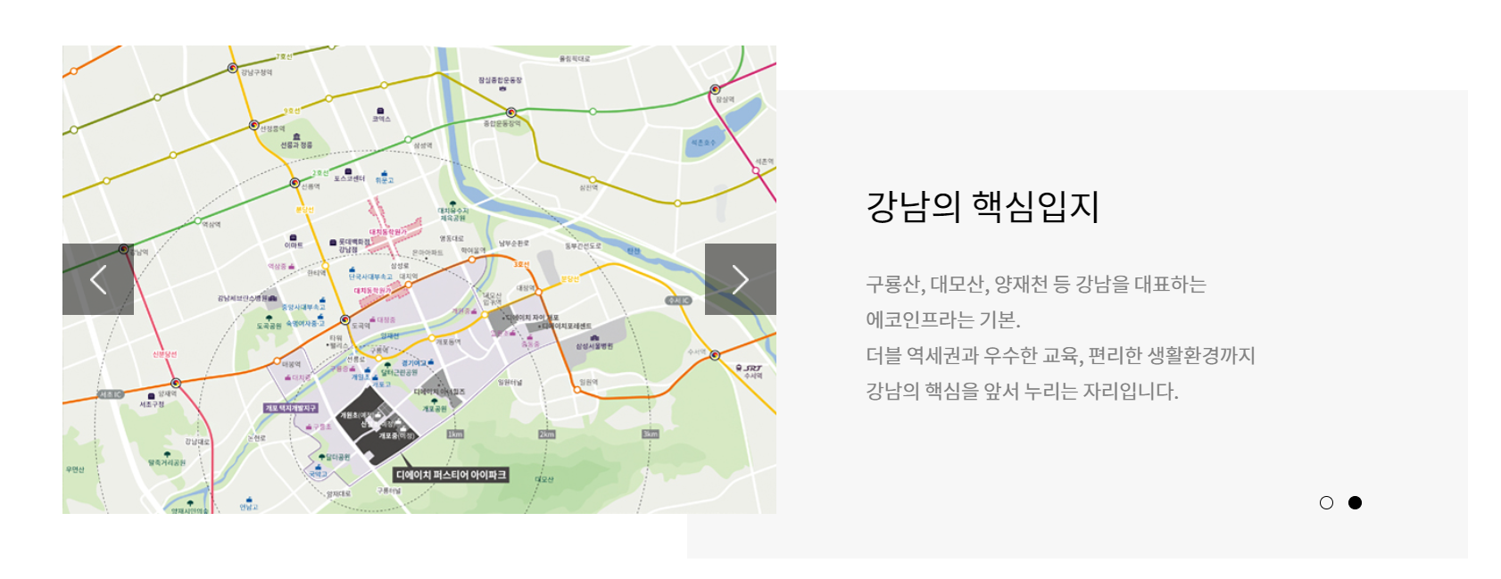Click the 롯데백화점 강남점 icon on map

point(333,242)
